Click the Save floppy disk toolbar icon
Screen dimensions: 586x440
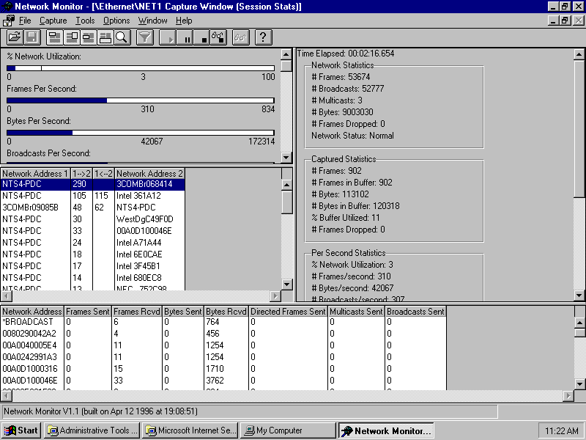point(31,37)
